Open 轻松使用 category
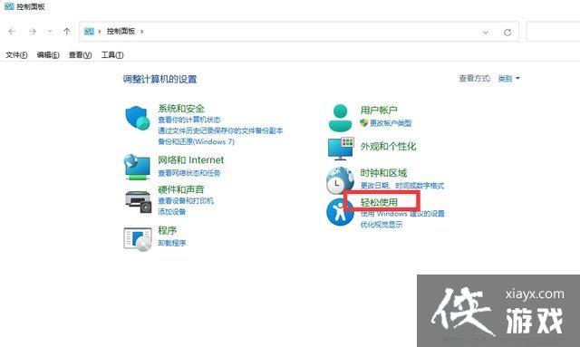The width and height of the screenshot is (580, 347). coord(379,202)
